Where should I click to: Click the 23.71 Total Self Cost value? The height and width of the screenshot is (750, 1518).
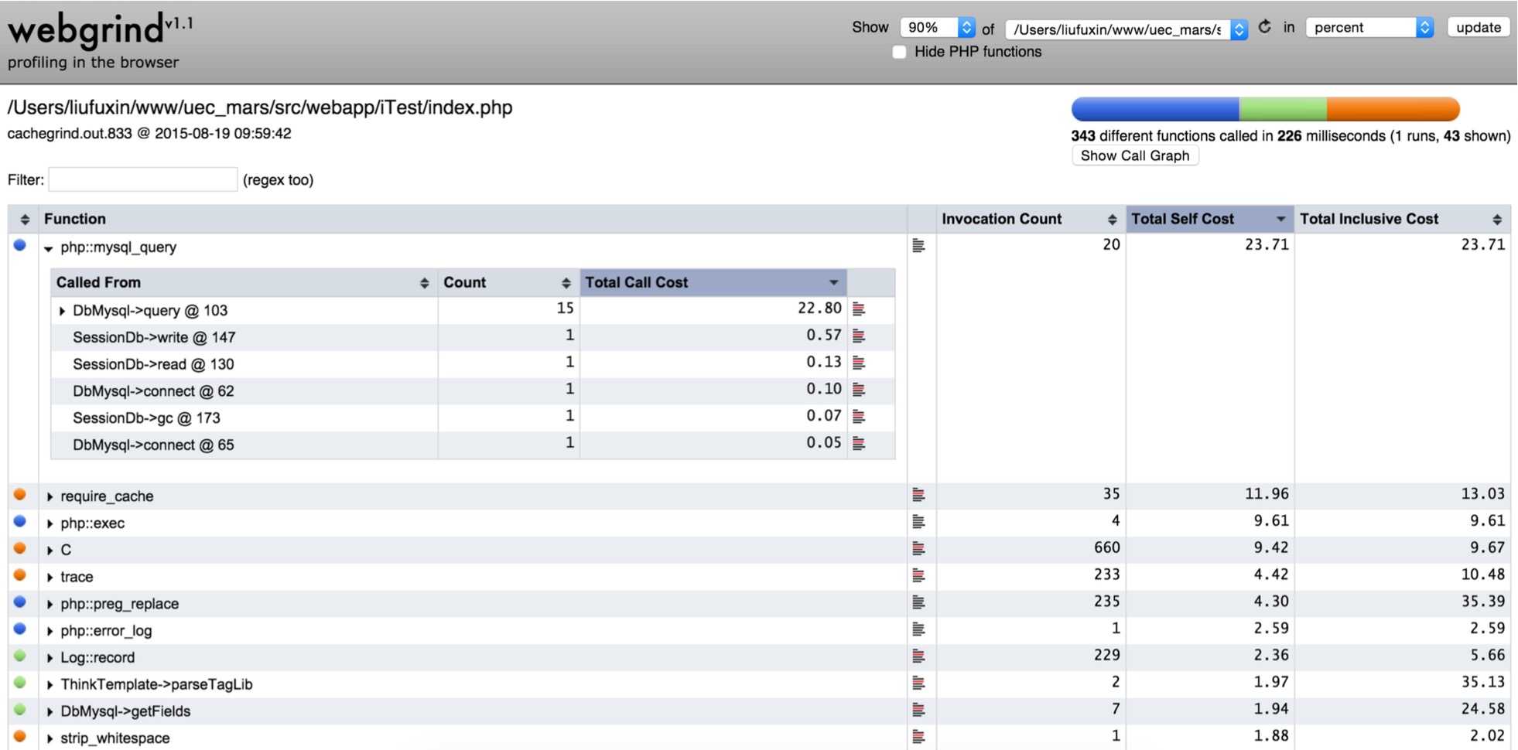tap(1267, 244)
